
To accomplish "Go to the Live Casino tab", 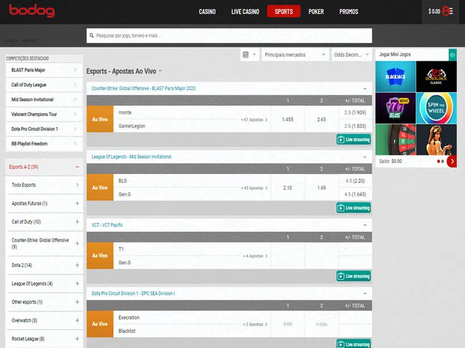I will point(245,12).
